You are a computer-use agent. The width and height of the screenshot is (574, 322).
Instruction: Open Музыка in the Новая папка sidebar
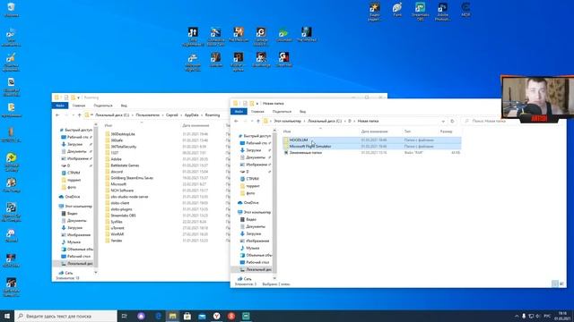coord(253,248)
